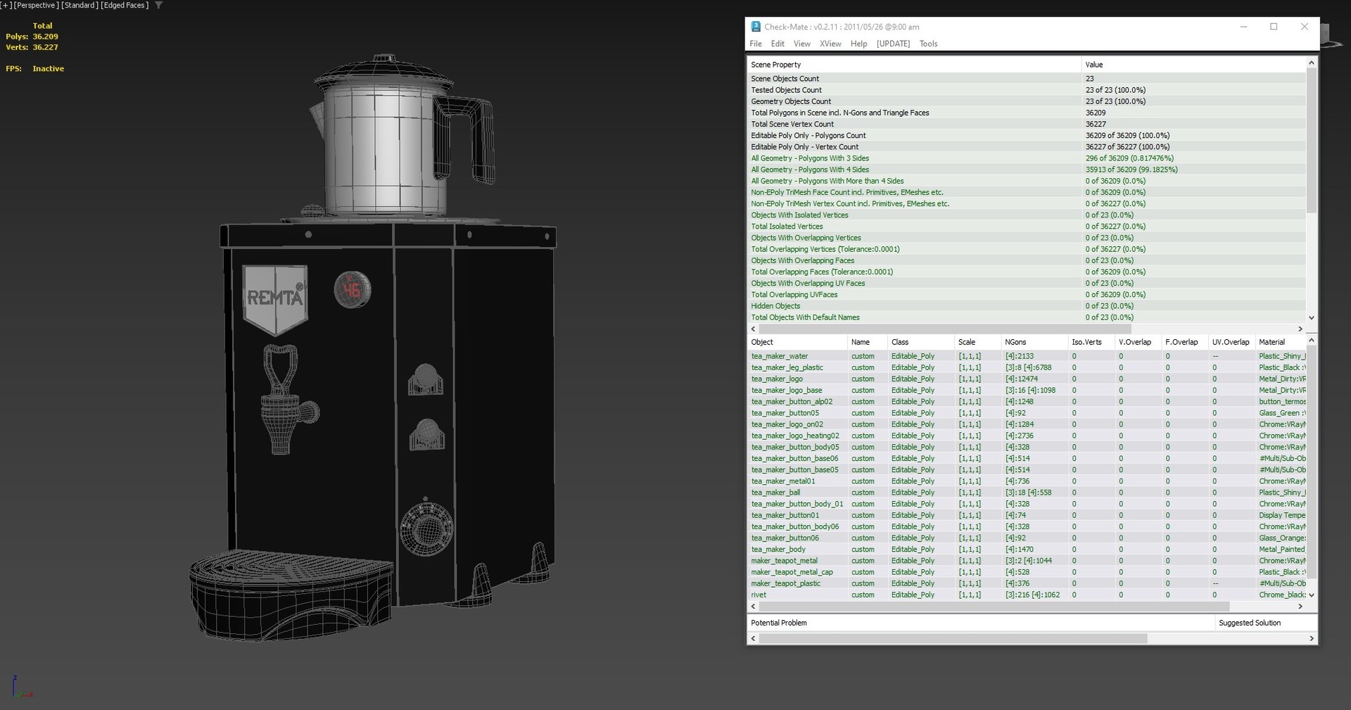Select the maker_teapot_metal object row
The width and height of the screenshot is (1351, 710).
click(x=1027, y=561)
